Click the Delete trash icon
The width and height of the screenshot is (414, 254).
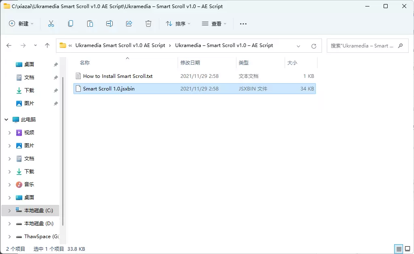point(148,24)
